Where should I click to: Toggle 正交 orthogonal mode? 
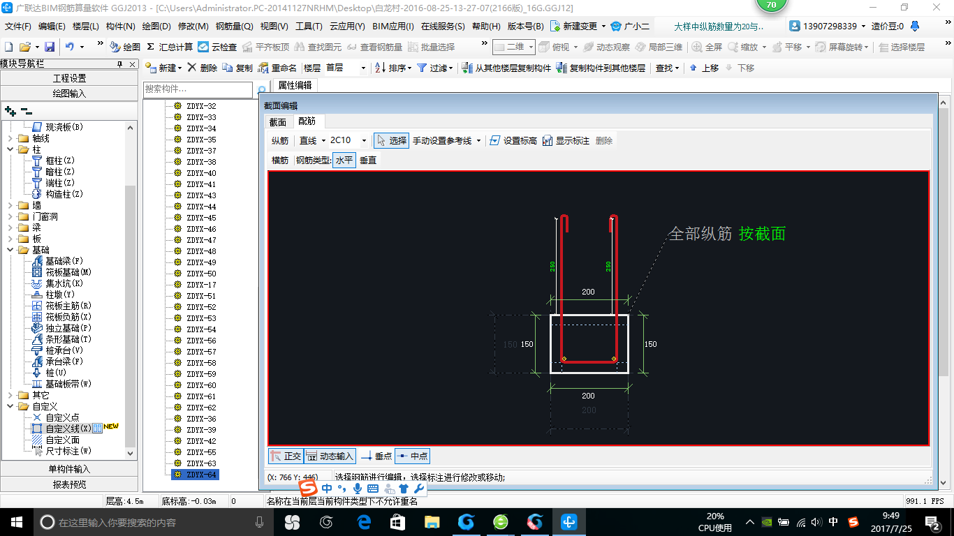286,456
